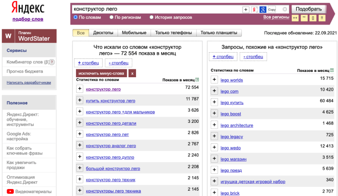The width and height of the screenshot is (338, 196).
Task: Add 'конструктор лего дупло' with its plus button
Action: [x=80, y=157]
